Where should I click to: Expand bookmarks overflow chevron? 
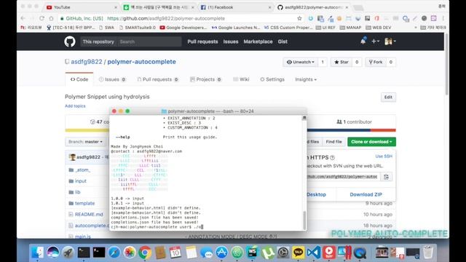pyautogui.click(x=416, y=28)
